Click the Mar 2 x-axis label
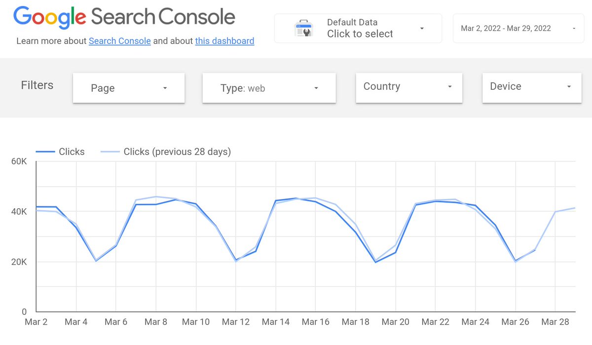The height and width of the screenshot is (345, 592). [x=36, y=322]
